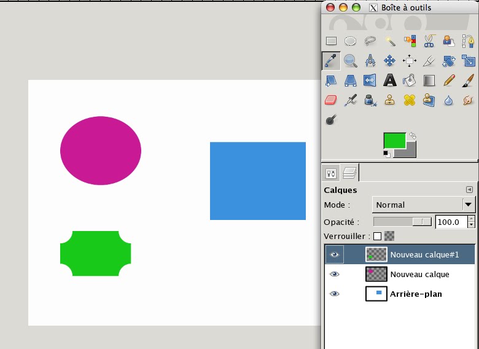This screenshot has height=349, width=479.
Task: Hide the Nouveau calque layer
Action: (x=335, y=274)
